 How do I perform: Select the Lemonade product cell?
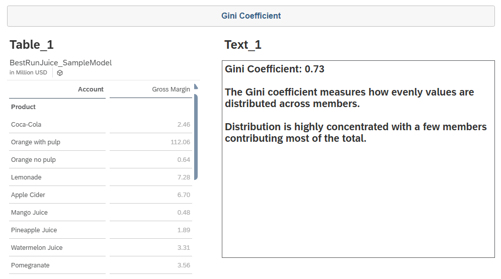click(x=26, y=177)
